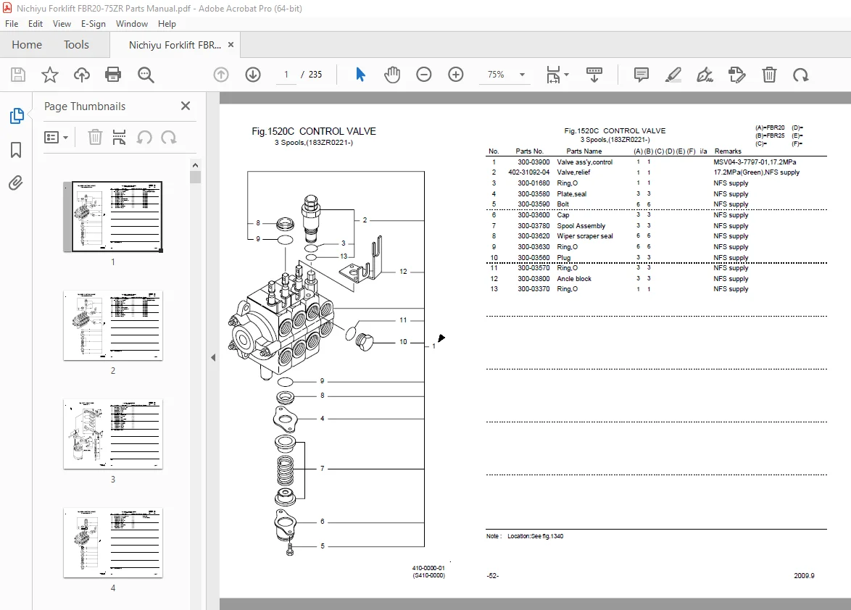Open the Help menu
Screen dimensions: 851x610
167,24
